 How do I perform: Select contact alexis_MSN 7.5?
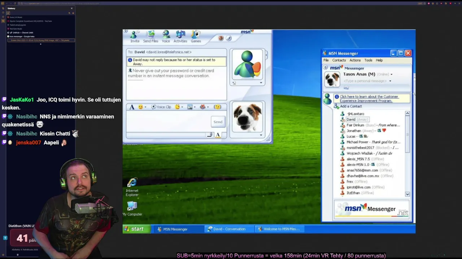tap(362, 159)
